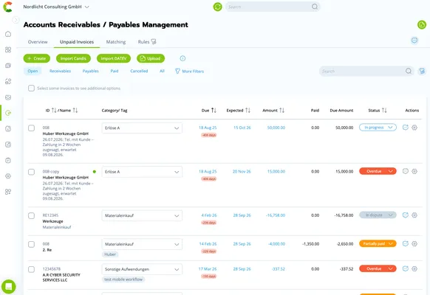Image resolution: width=430 pixels, height=295 pixels.
Task: Filter by Receivables
Action: pyautogui.click(x=60, y=71)
